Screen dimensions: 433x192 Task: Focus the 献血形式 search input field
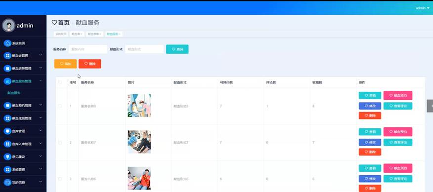tap(144, 49)
